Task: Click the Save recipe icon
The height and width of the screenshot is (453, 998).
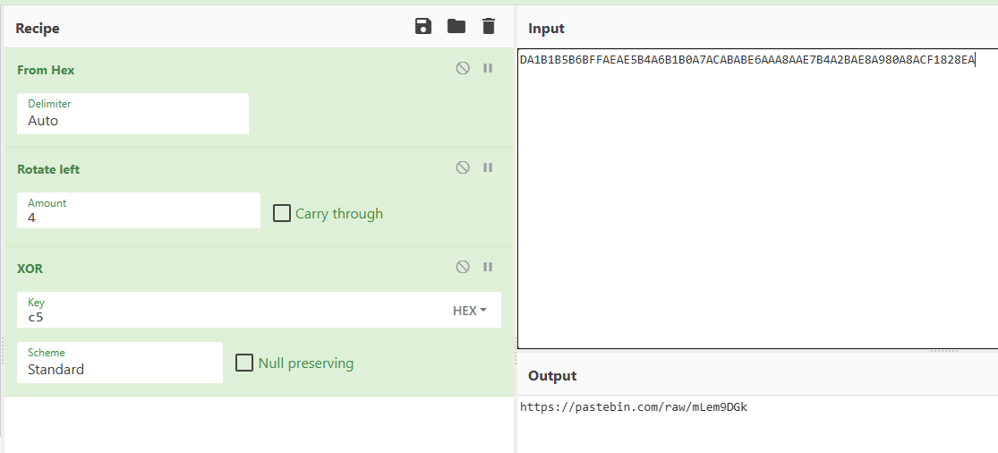Action: 423,27
